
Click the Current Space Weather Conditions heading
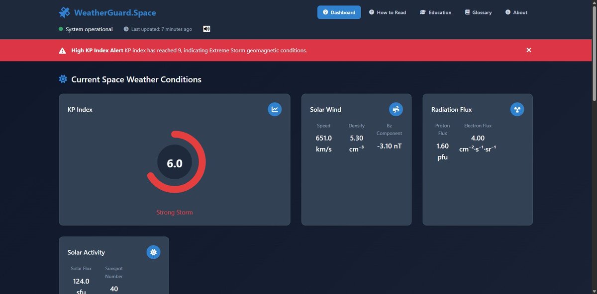click(x=136, y=79)
